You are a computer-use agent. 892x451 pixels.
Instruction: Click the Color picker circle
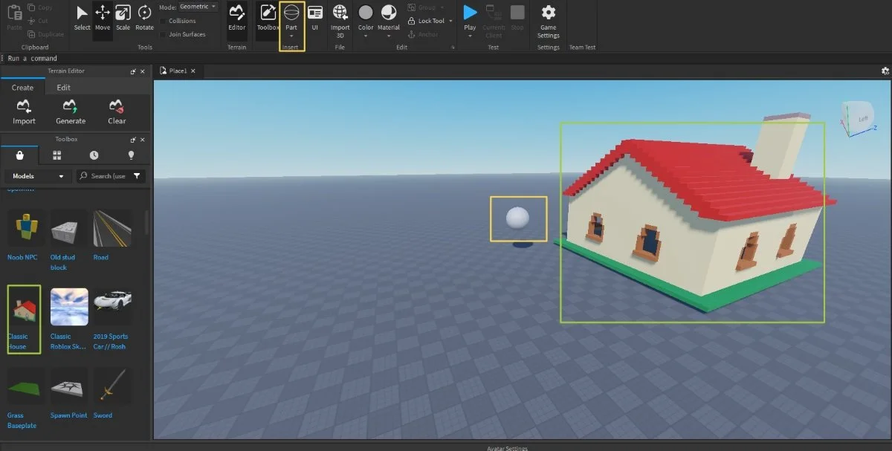[366, 12]
